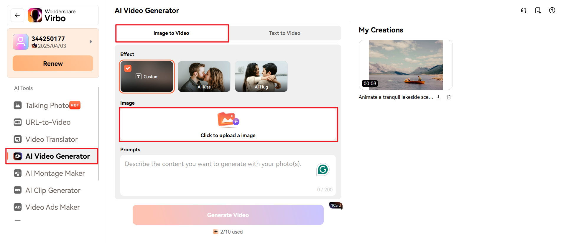566x243 pixels.
Task: Click the 00:03 duration badge
Action: point(370,83)
